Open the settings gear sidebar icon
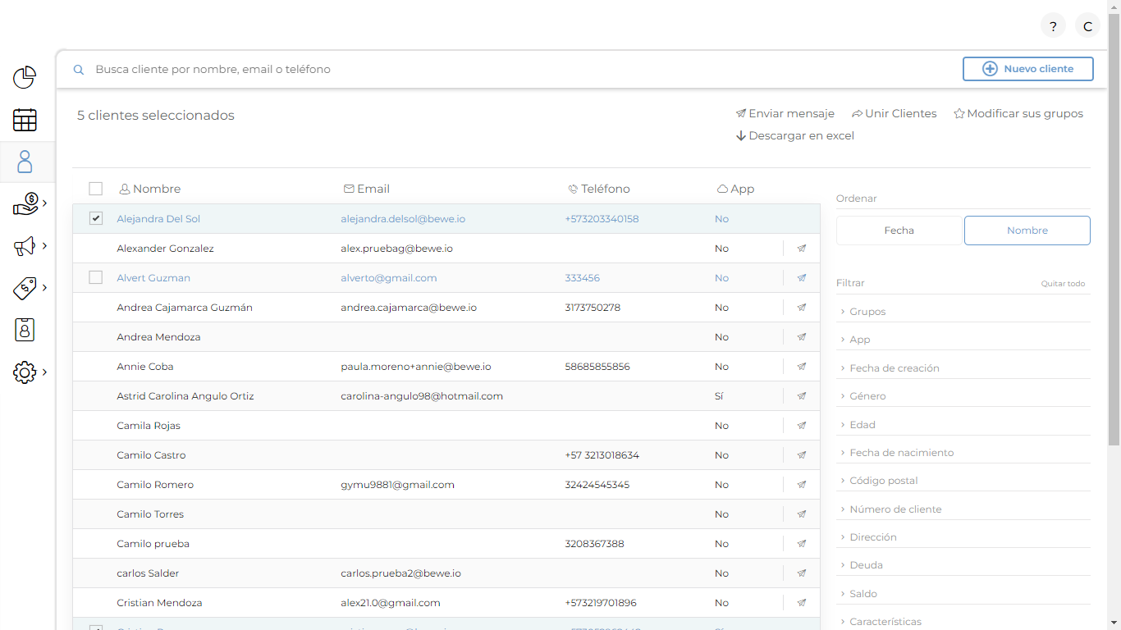Image resolution: width=1121 pixels, height=630 pixels. [x=25, y=372]
